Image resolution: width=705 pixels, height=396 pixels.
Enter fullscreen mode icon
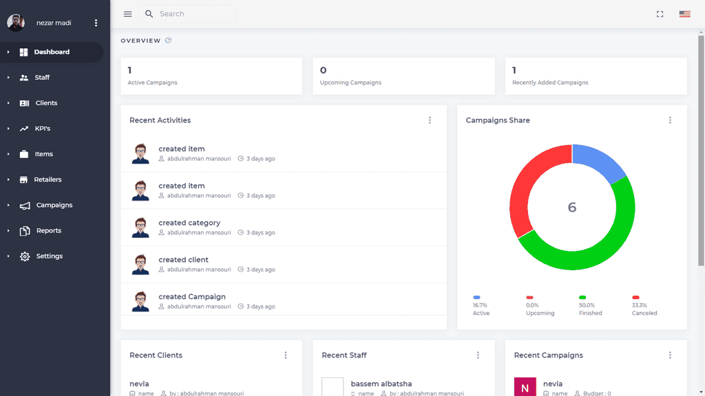point(660,14)
